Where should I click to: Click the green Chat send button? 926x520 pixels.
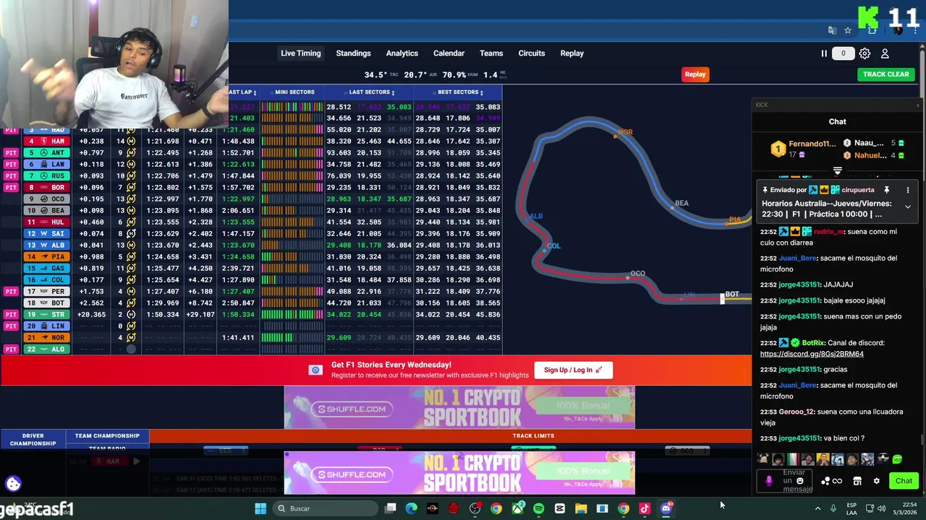click(904, 481)
